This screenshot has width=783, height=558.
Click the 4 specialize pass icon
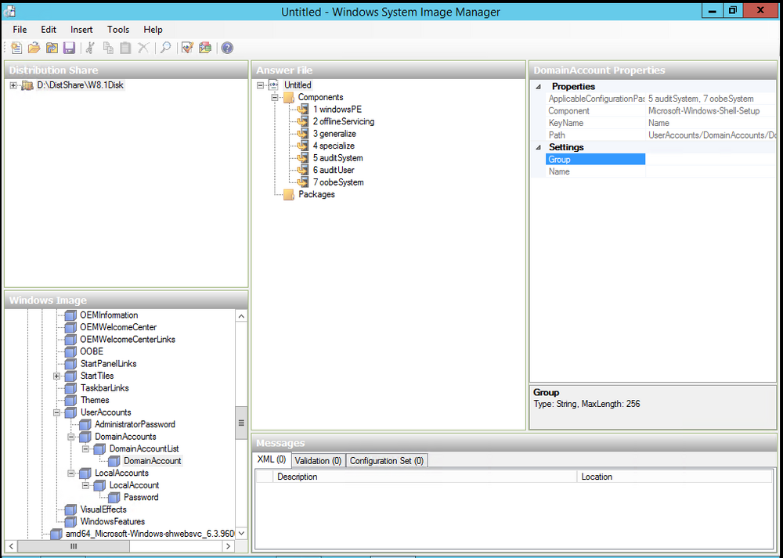pyautogui.click(x=302, y=146)
